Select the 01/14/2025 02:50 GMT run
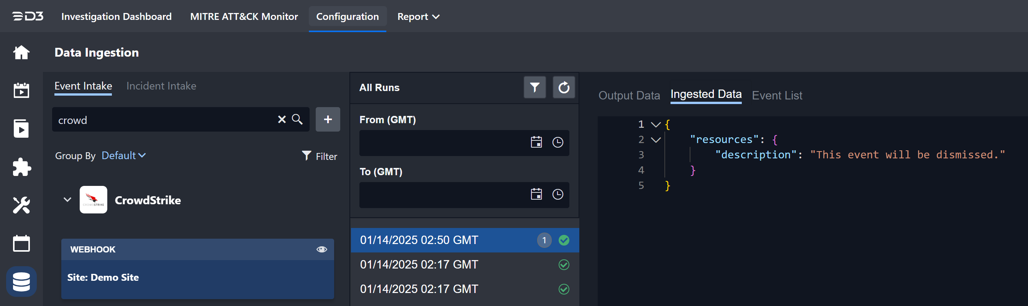The width and height of the screenshot is (1028, 306). click(x=419, y=240)
